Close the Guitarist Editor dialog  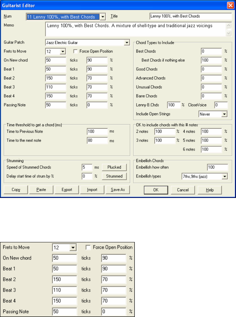tap(230, 5)
